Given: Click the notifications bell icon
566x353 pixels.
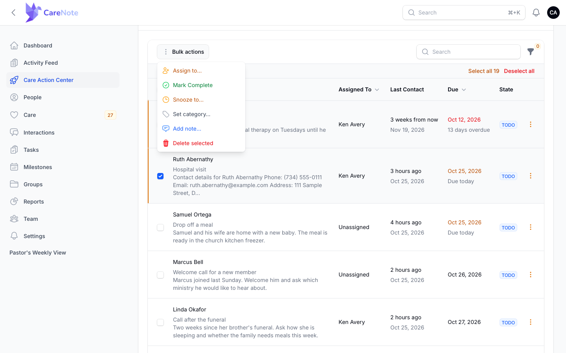Looking at the screenshot, I should (536, 13).
